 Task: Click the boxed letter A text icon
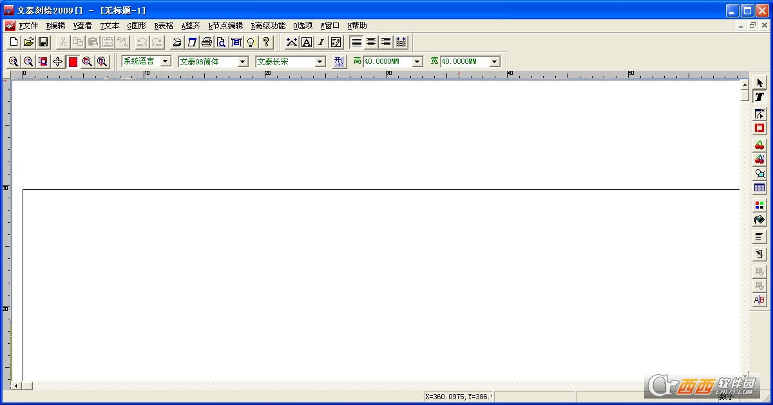(x=307, y=42)
